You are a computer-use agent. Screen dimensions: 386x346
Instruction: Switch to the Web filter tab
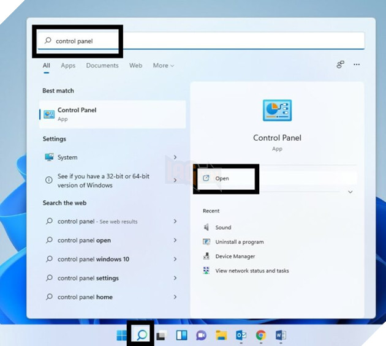[135, 66]
